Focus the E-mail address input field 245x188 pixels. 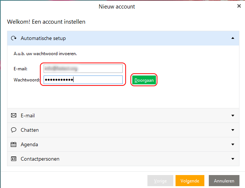tap(83, 68)
